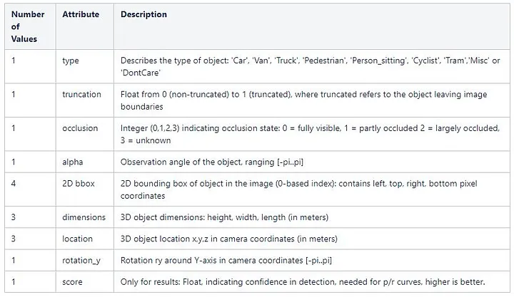Click the "Description" column header
This screenshot has height=297, width=514.
(144, 15)
